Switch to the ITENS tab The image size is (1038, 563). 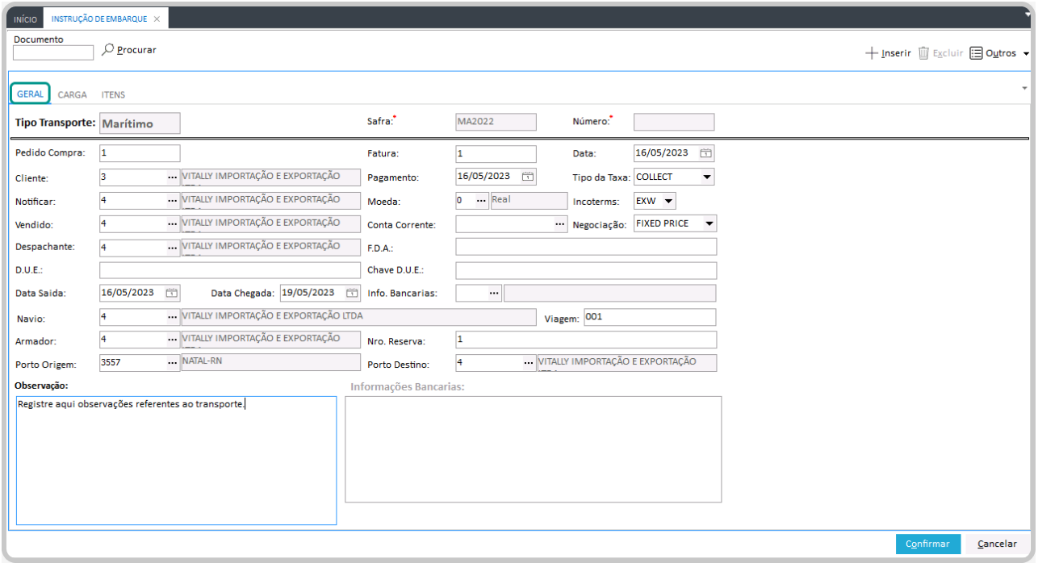pyautogui.click(x=113, y=94)
